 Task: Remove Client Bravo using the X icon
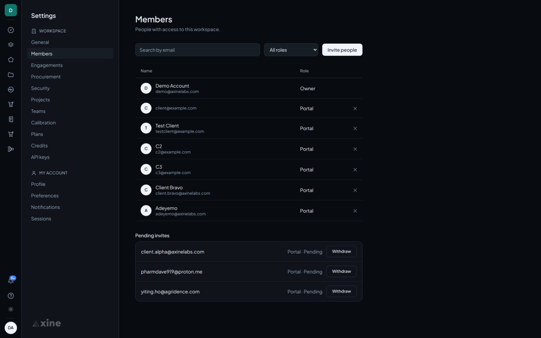[x=355, y=190]
